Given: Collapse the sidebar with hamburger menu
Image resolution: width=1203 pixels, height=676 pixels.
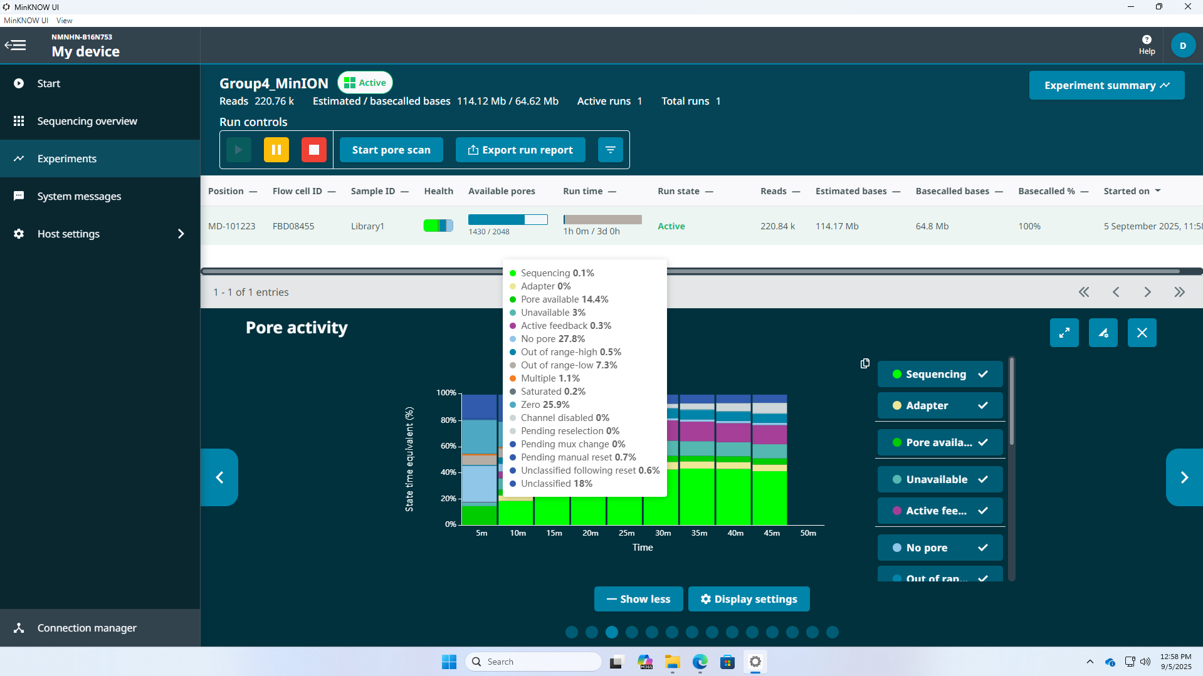Looking at the screenshot, I should [16, 45].
